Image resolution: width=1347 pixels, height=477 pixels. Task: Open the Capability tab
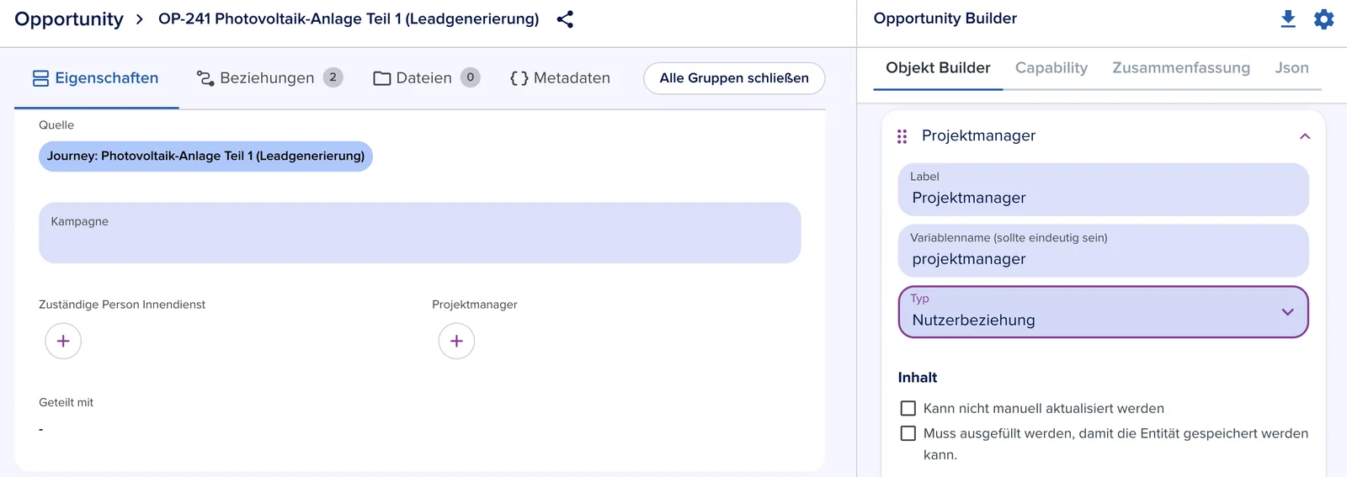[x=1052, y=68]
